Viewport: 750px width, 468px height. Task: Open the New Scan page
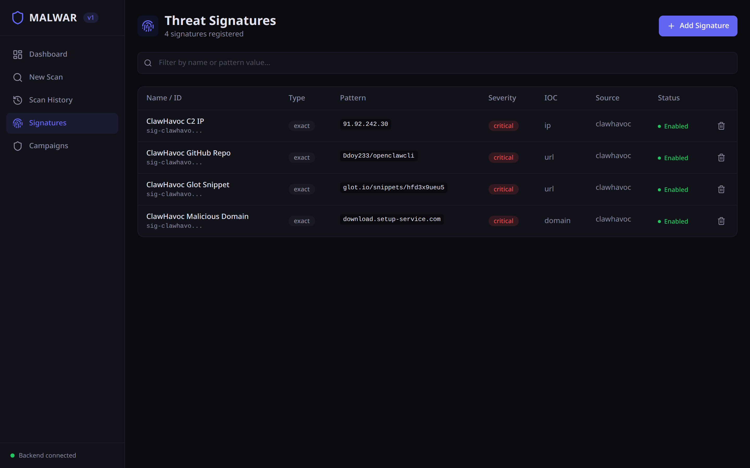[46, 77]
